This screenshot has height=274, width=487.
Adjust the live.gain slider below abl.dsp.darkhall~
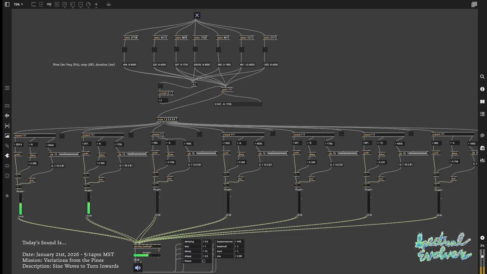click(147, 255)
